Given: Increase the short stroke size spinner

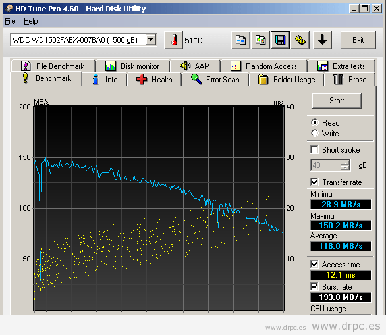Looking at the screenshot, I should (345, 162).
